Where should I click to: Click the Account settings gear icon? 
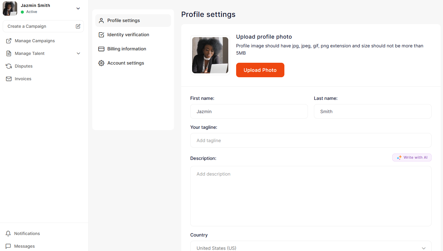point(101,63)
